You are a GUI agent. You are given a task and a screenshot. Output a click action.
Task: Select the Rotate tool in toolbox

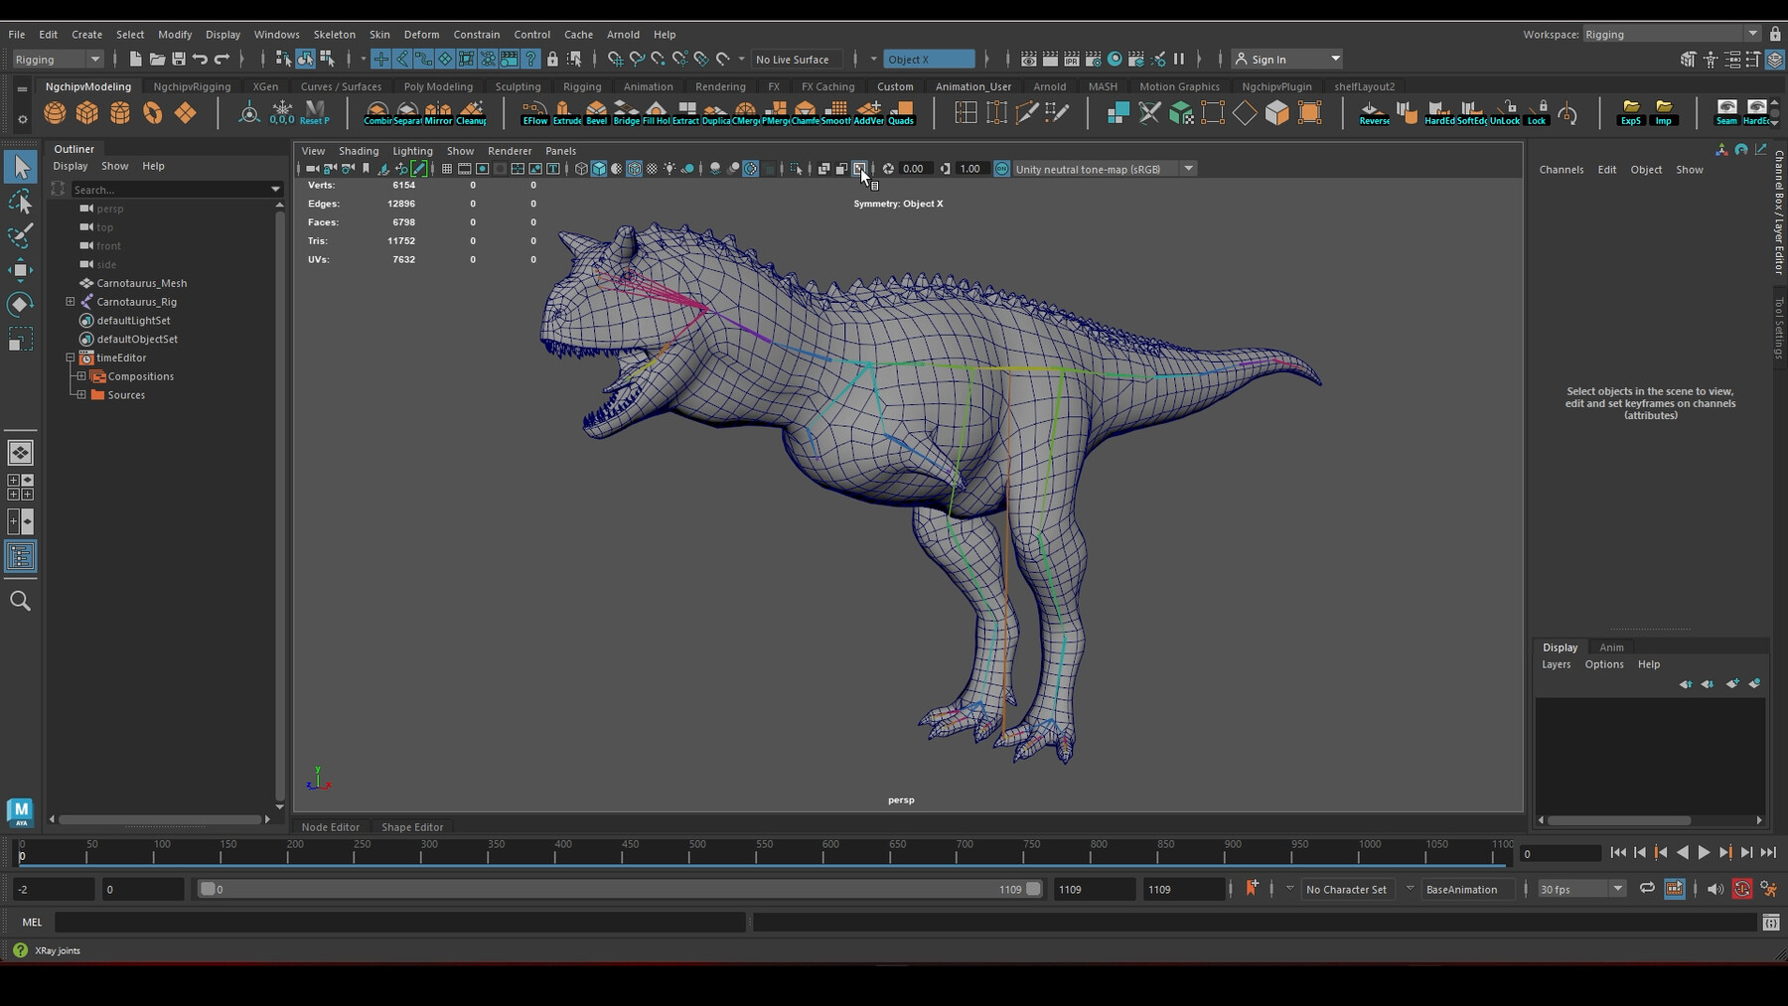point(20,304)
